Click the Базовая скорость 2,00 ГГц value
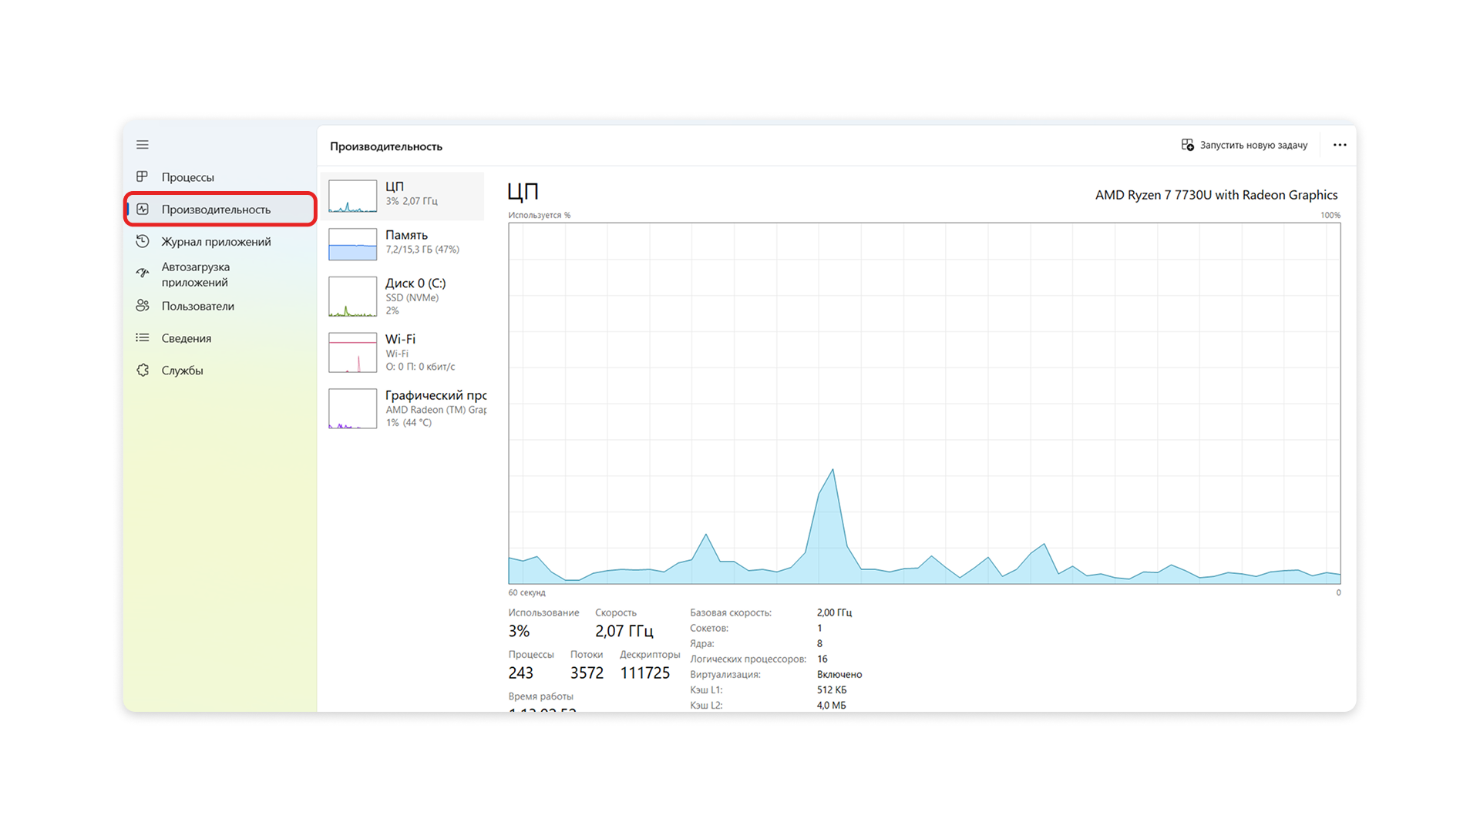Screen dimensions: 1480x832 coord(834,612)
